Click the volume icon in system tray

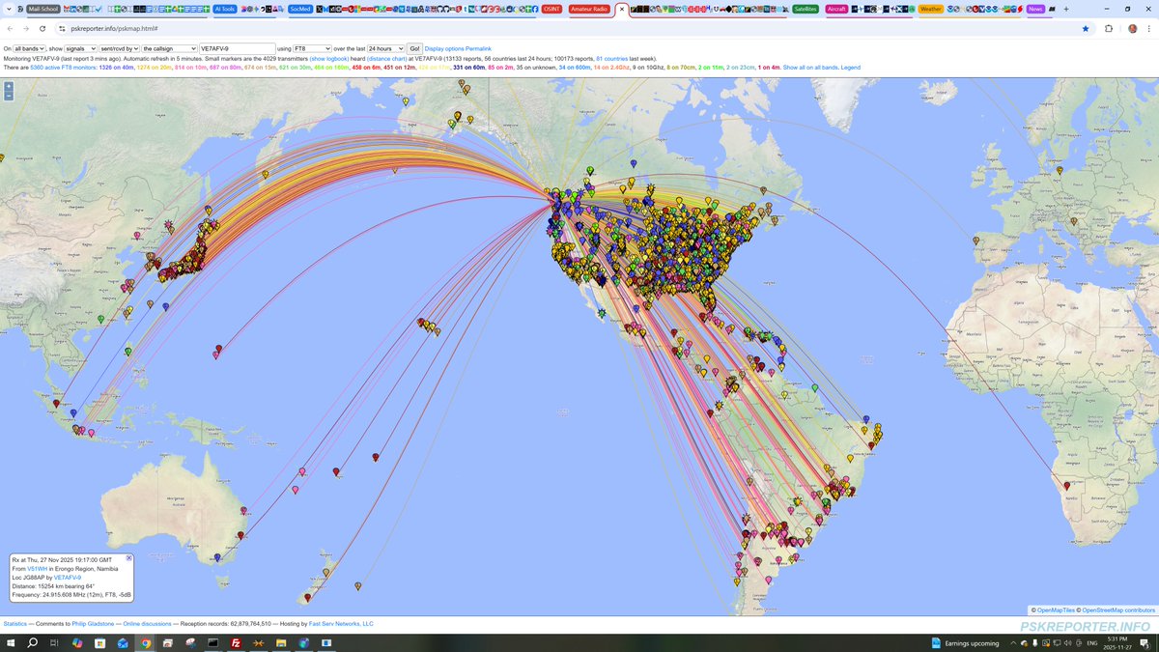tap(1067, 643)
